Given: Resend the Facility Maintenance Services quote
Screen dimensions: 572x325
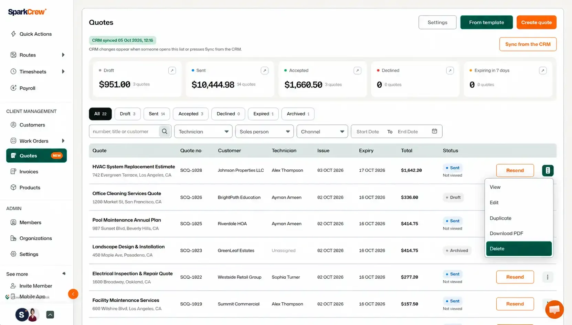Looking at the screenshot, I should (515, 304).
